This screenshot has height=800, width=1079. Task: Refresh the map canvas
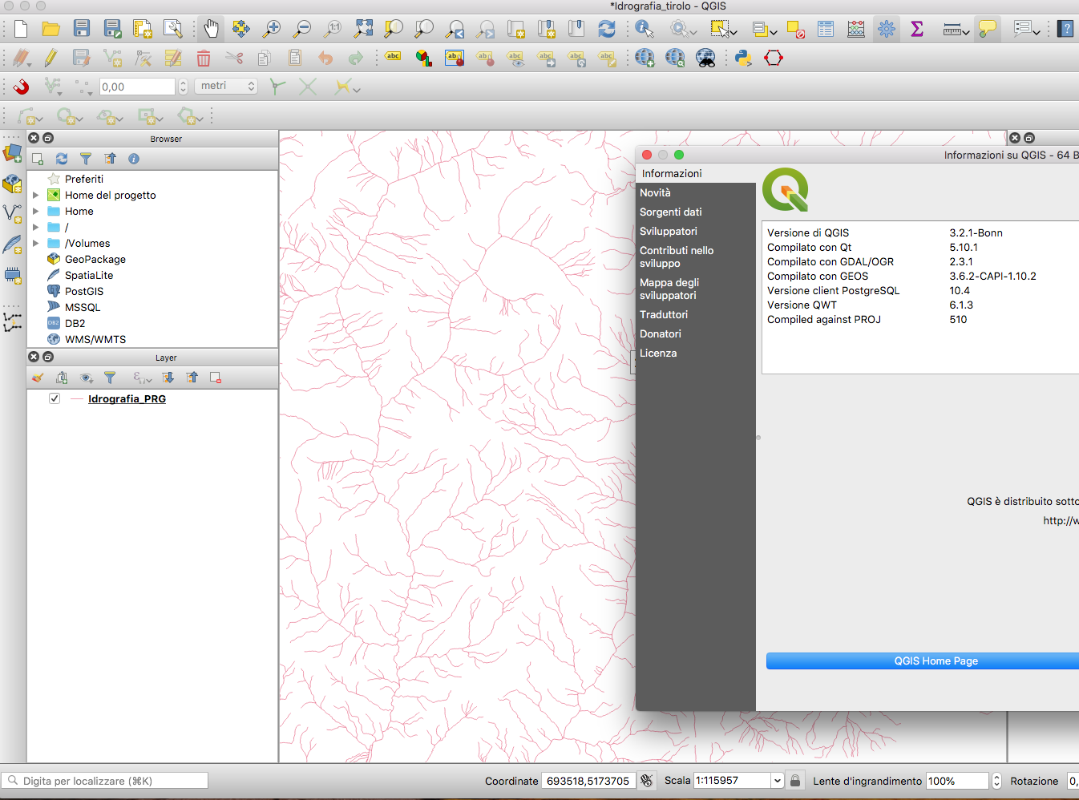pos(607,29)
